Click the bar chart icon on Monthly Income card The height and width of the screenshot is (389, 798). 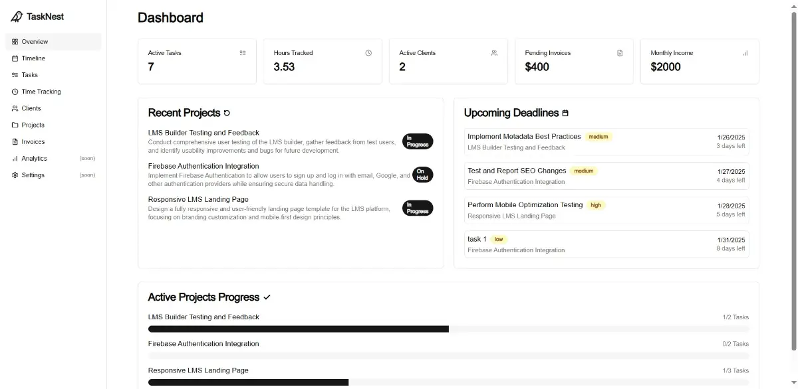745,53
